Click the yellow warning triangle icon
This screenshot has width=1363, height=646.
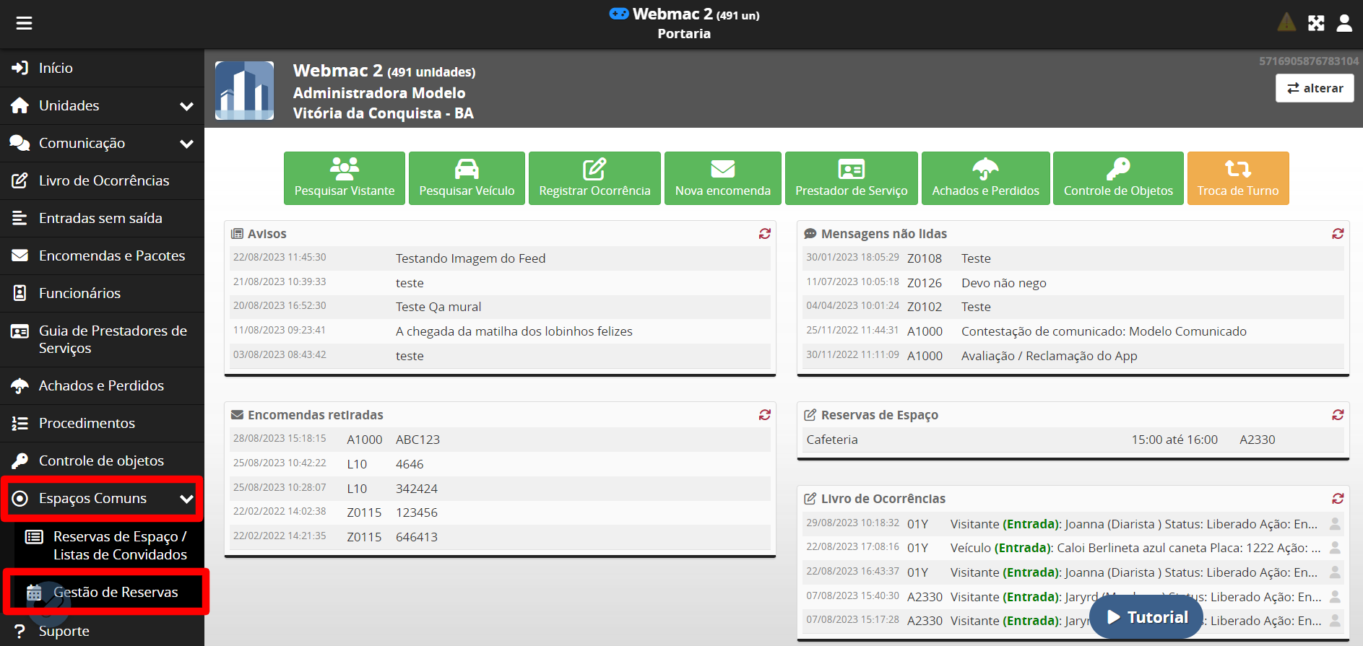1286,22
